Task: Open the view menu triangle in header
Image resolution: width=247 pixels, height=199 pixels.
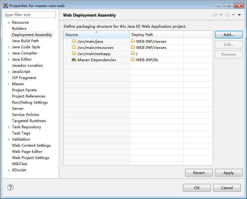Action: (x=239, y=15)
